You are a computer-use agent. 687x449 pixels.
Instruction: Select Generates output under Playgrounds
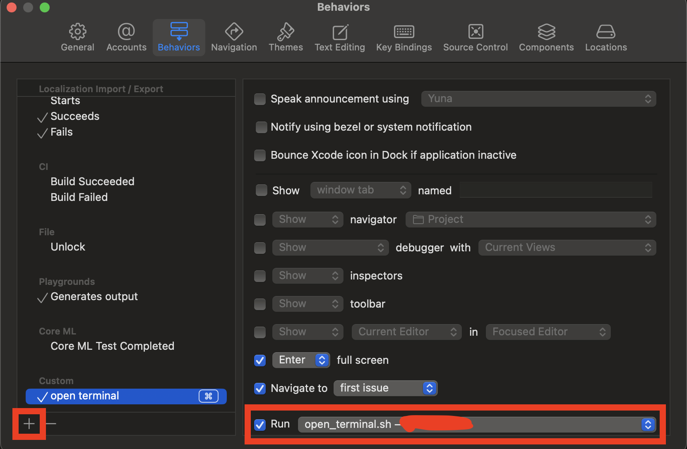coord(94,297)
